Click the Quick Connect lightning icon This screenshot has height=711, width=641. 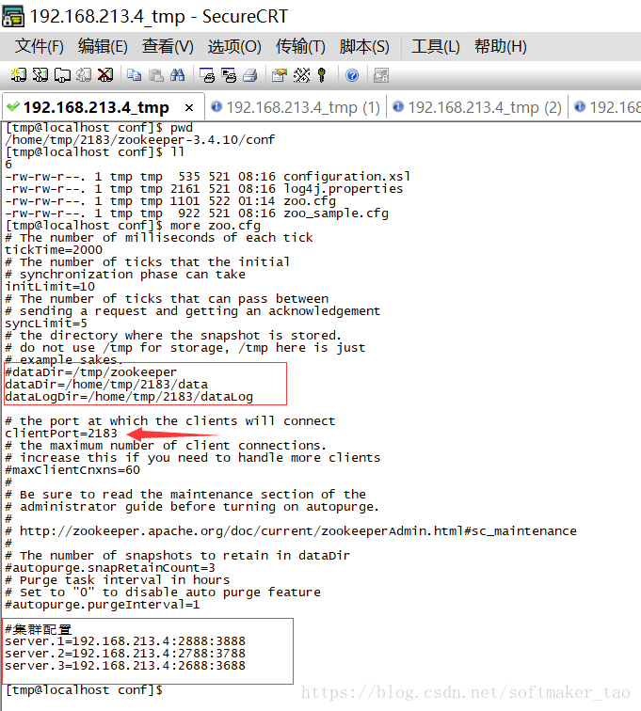(40, 75)
